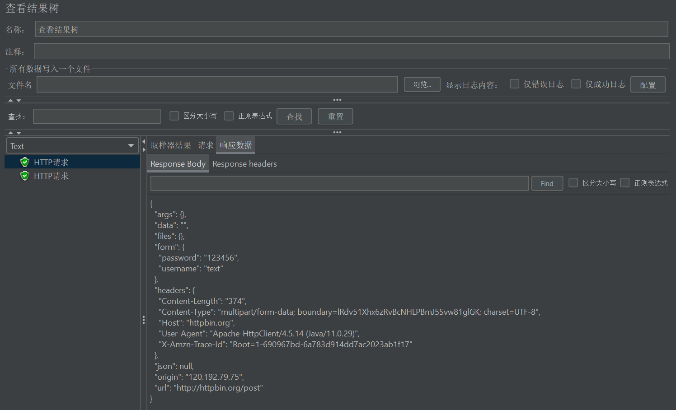The height and width of the screenshot is (410, 676).
Task: Click the 重置 button
Action: pyautogui.click(x=335, y=116)
